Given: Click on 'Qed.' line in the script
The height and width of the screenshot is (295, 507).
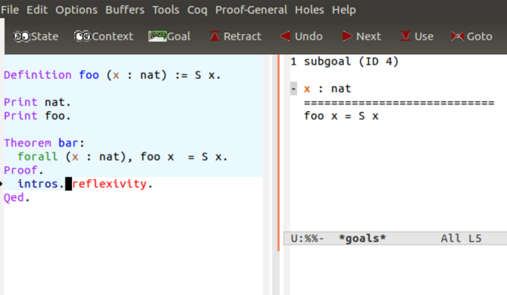Looking at the screenshot, I should click(x=16, y=197).
